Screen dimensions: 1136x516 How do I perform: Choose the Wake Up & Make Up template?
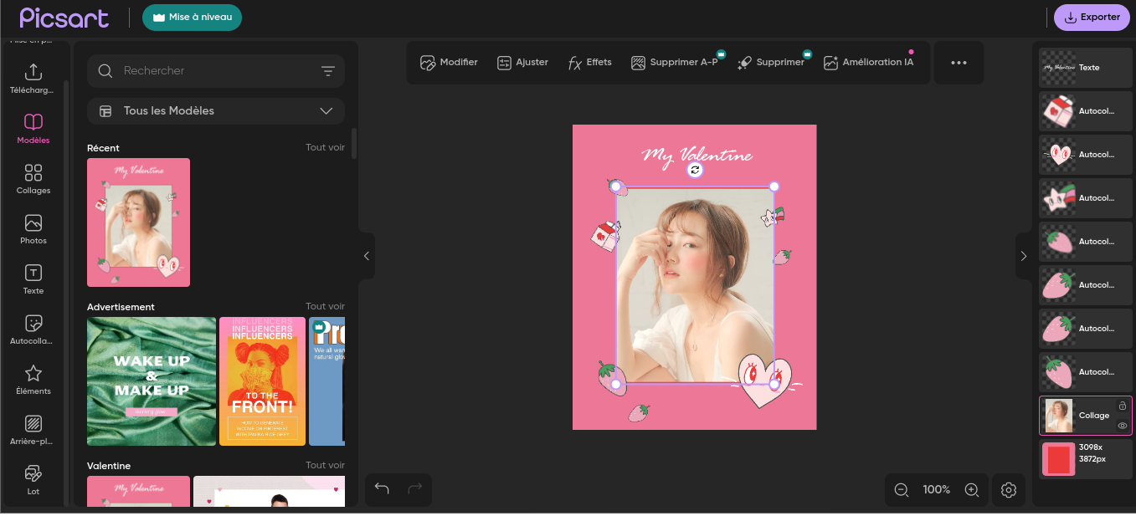pos(152,381)
